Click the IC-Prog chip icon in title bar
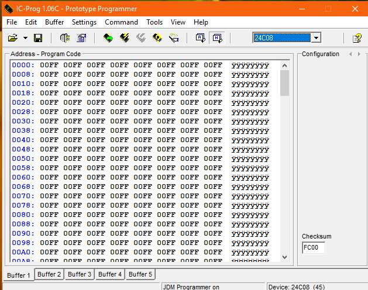This screenshot has width=368, height=290. pos(9,9)
